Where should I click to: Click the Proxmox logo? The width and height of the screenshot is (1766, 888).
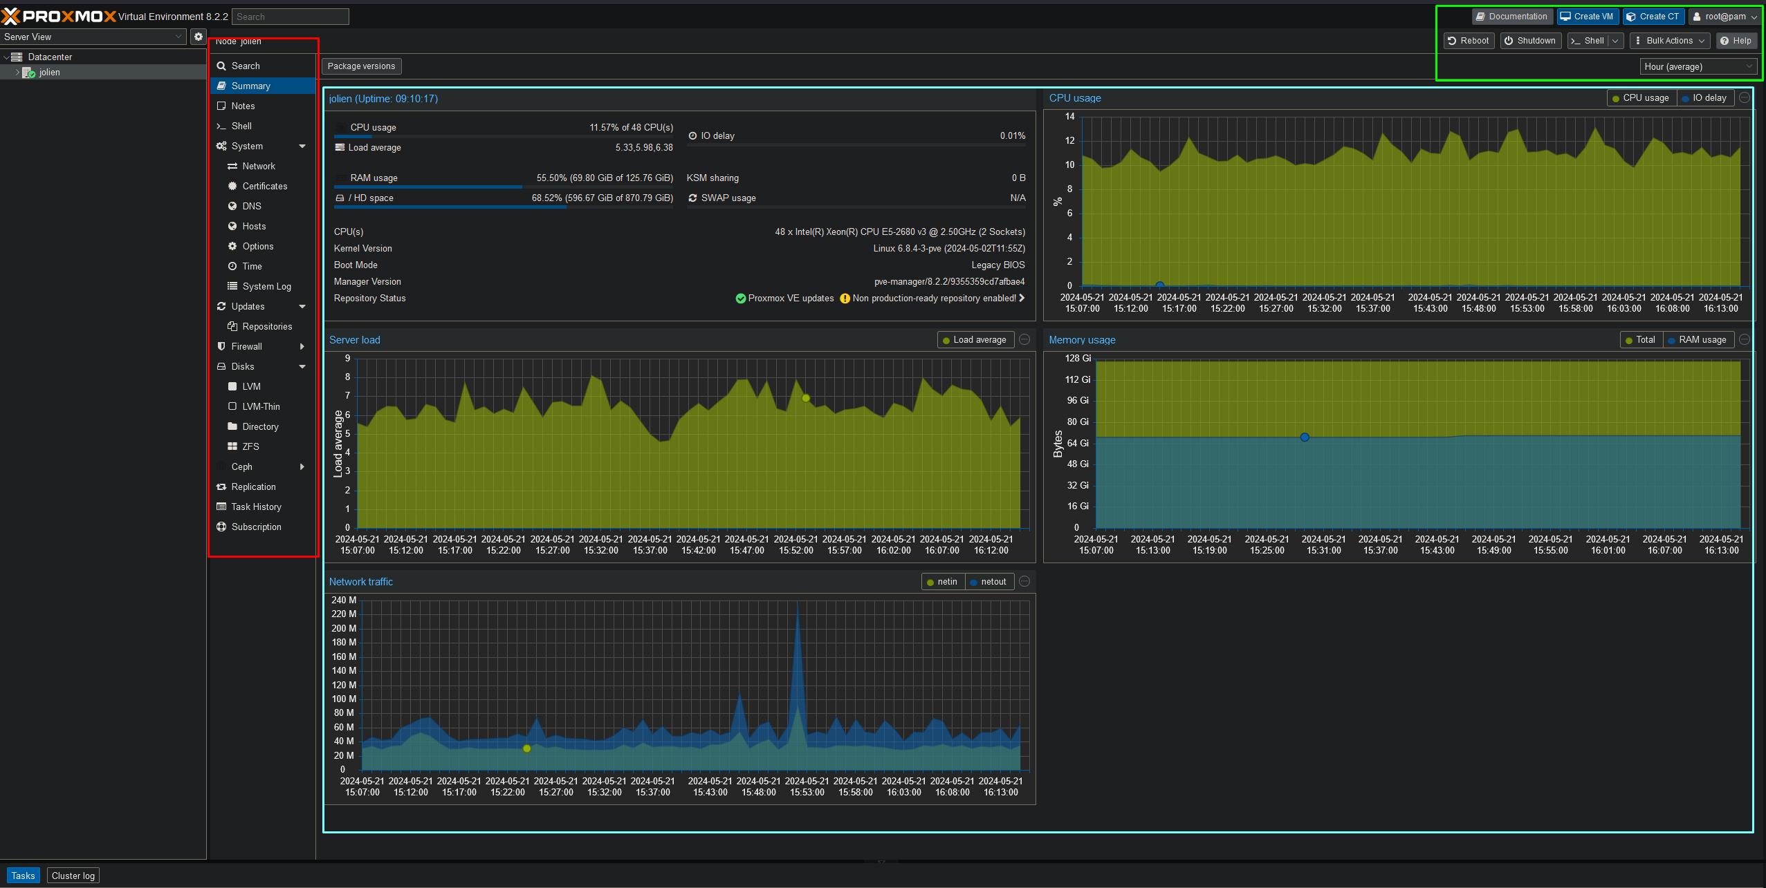59,16
